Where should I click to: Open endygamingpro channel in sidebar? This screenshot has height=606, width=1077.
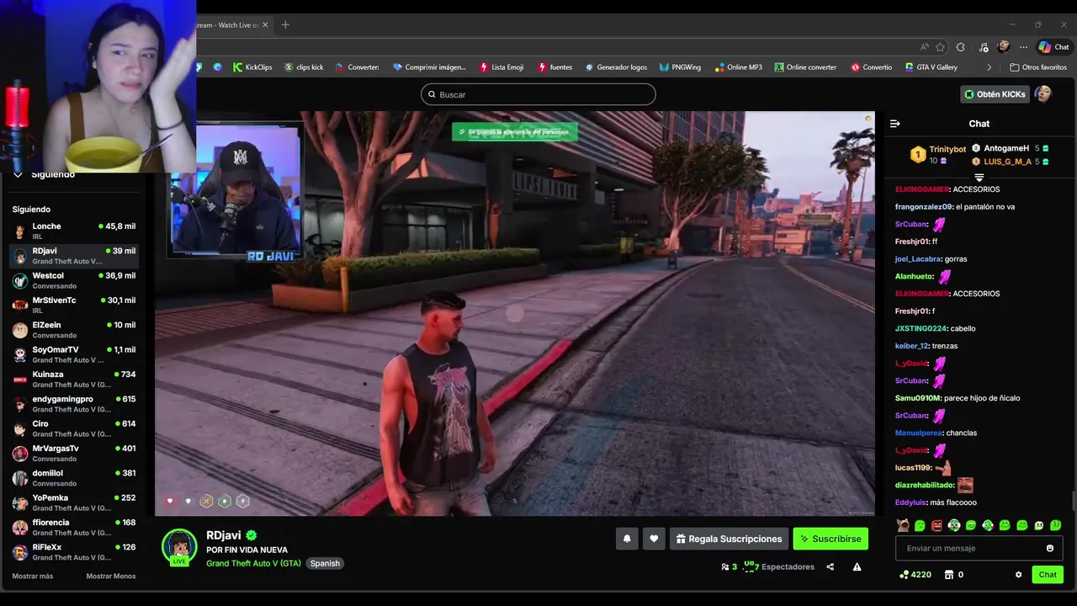point(74,404)
